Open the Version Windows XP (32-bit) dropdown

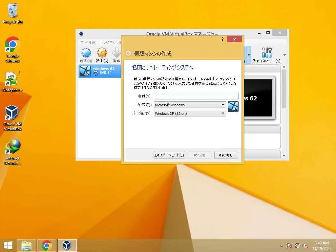pos(190,113)
